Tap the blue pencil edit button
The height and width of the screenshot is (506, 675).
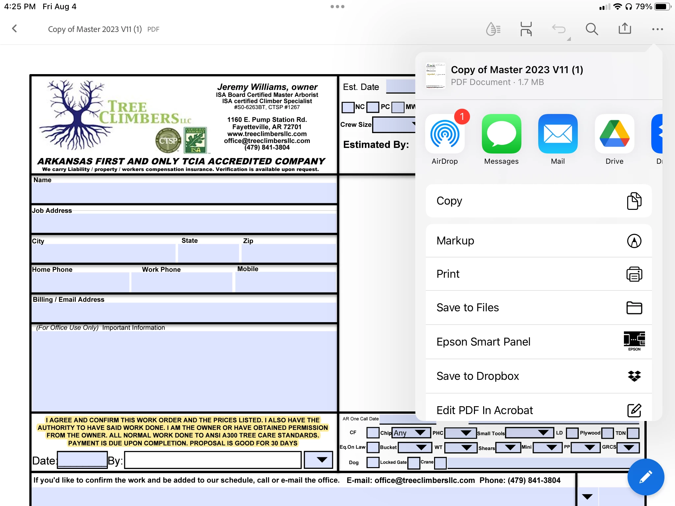tap(645, 477)
